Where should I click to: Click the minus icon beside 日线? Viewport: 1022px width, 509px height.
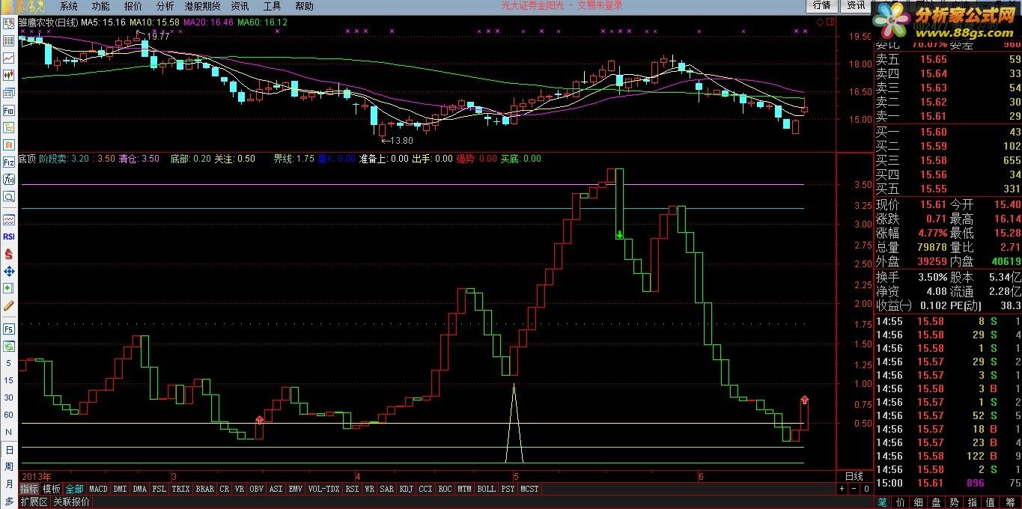point(854,489)
